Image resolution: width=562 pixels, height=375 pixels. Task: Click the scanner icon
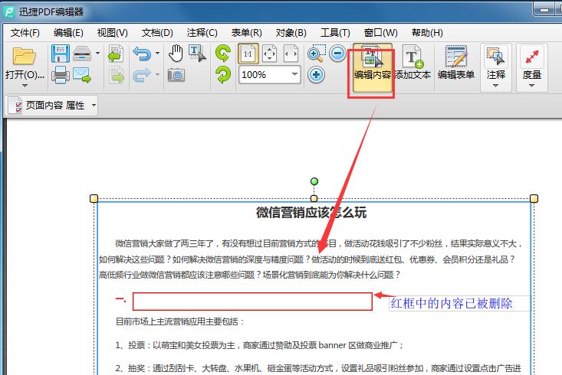(82, 54)
